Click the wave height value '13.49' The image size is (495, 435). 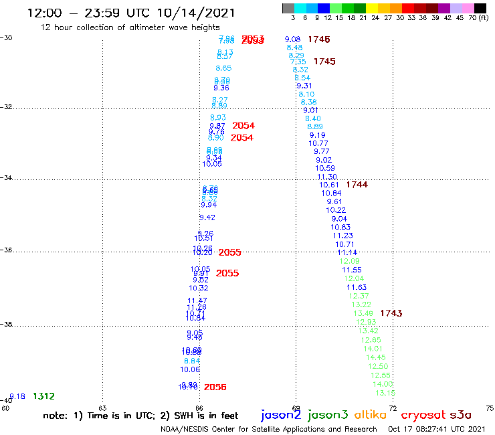[363, 313]
